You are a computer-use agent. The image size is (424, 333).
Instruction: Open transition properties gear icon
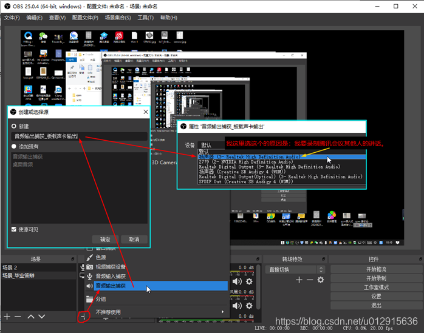(x=321, y=280)
